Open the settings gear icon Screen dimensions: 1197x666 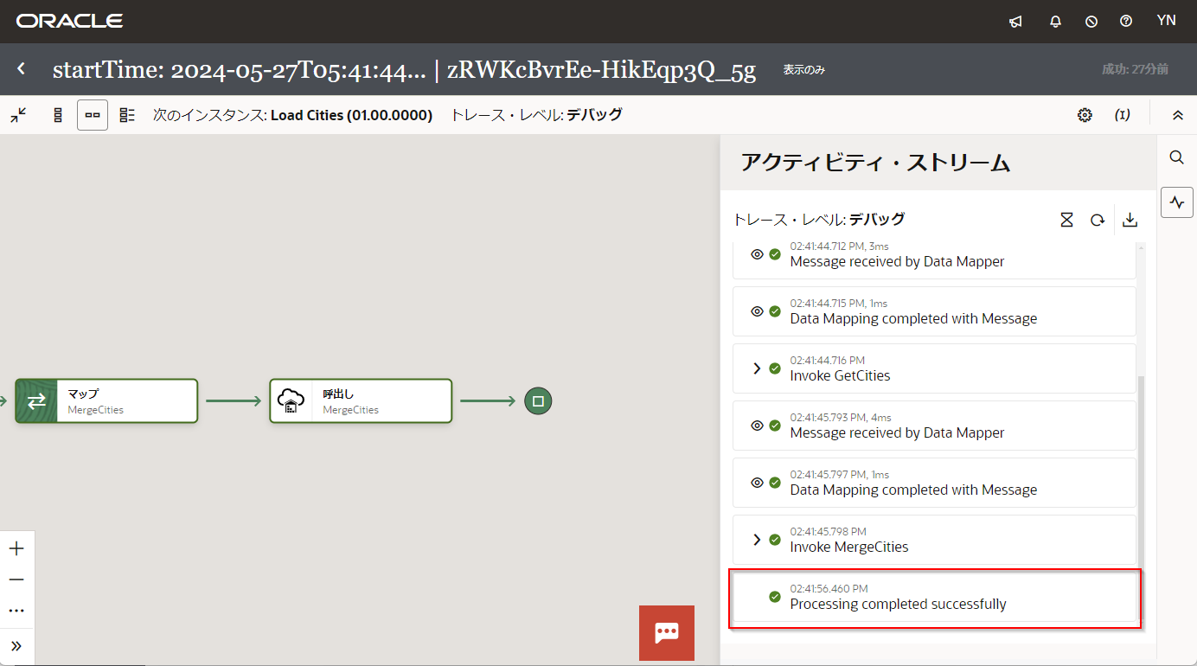coord(1085,115)
